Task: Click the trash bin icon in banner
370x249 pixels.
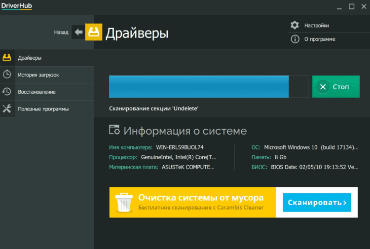Action: point(123,202)
